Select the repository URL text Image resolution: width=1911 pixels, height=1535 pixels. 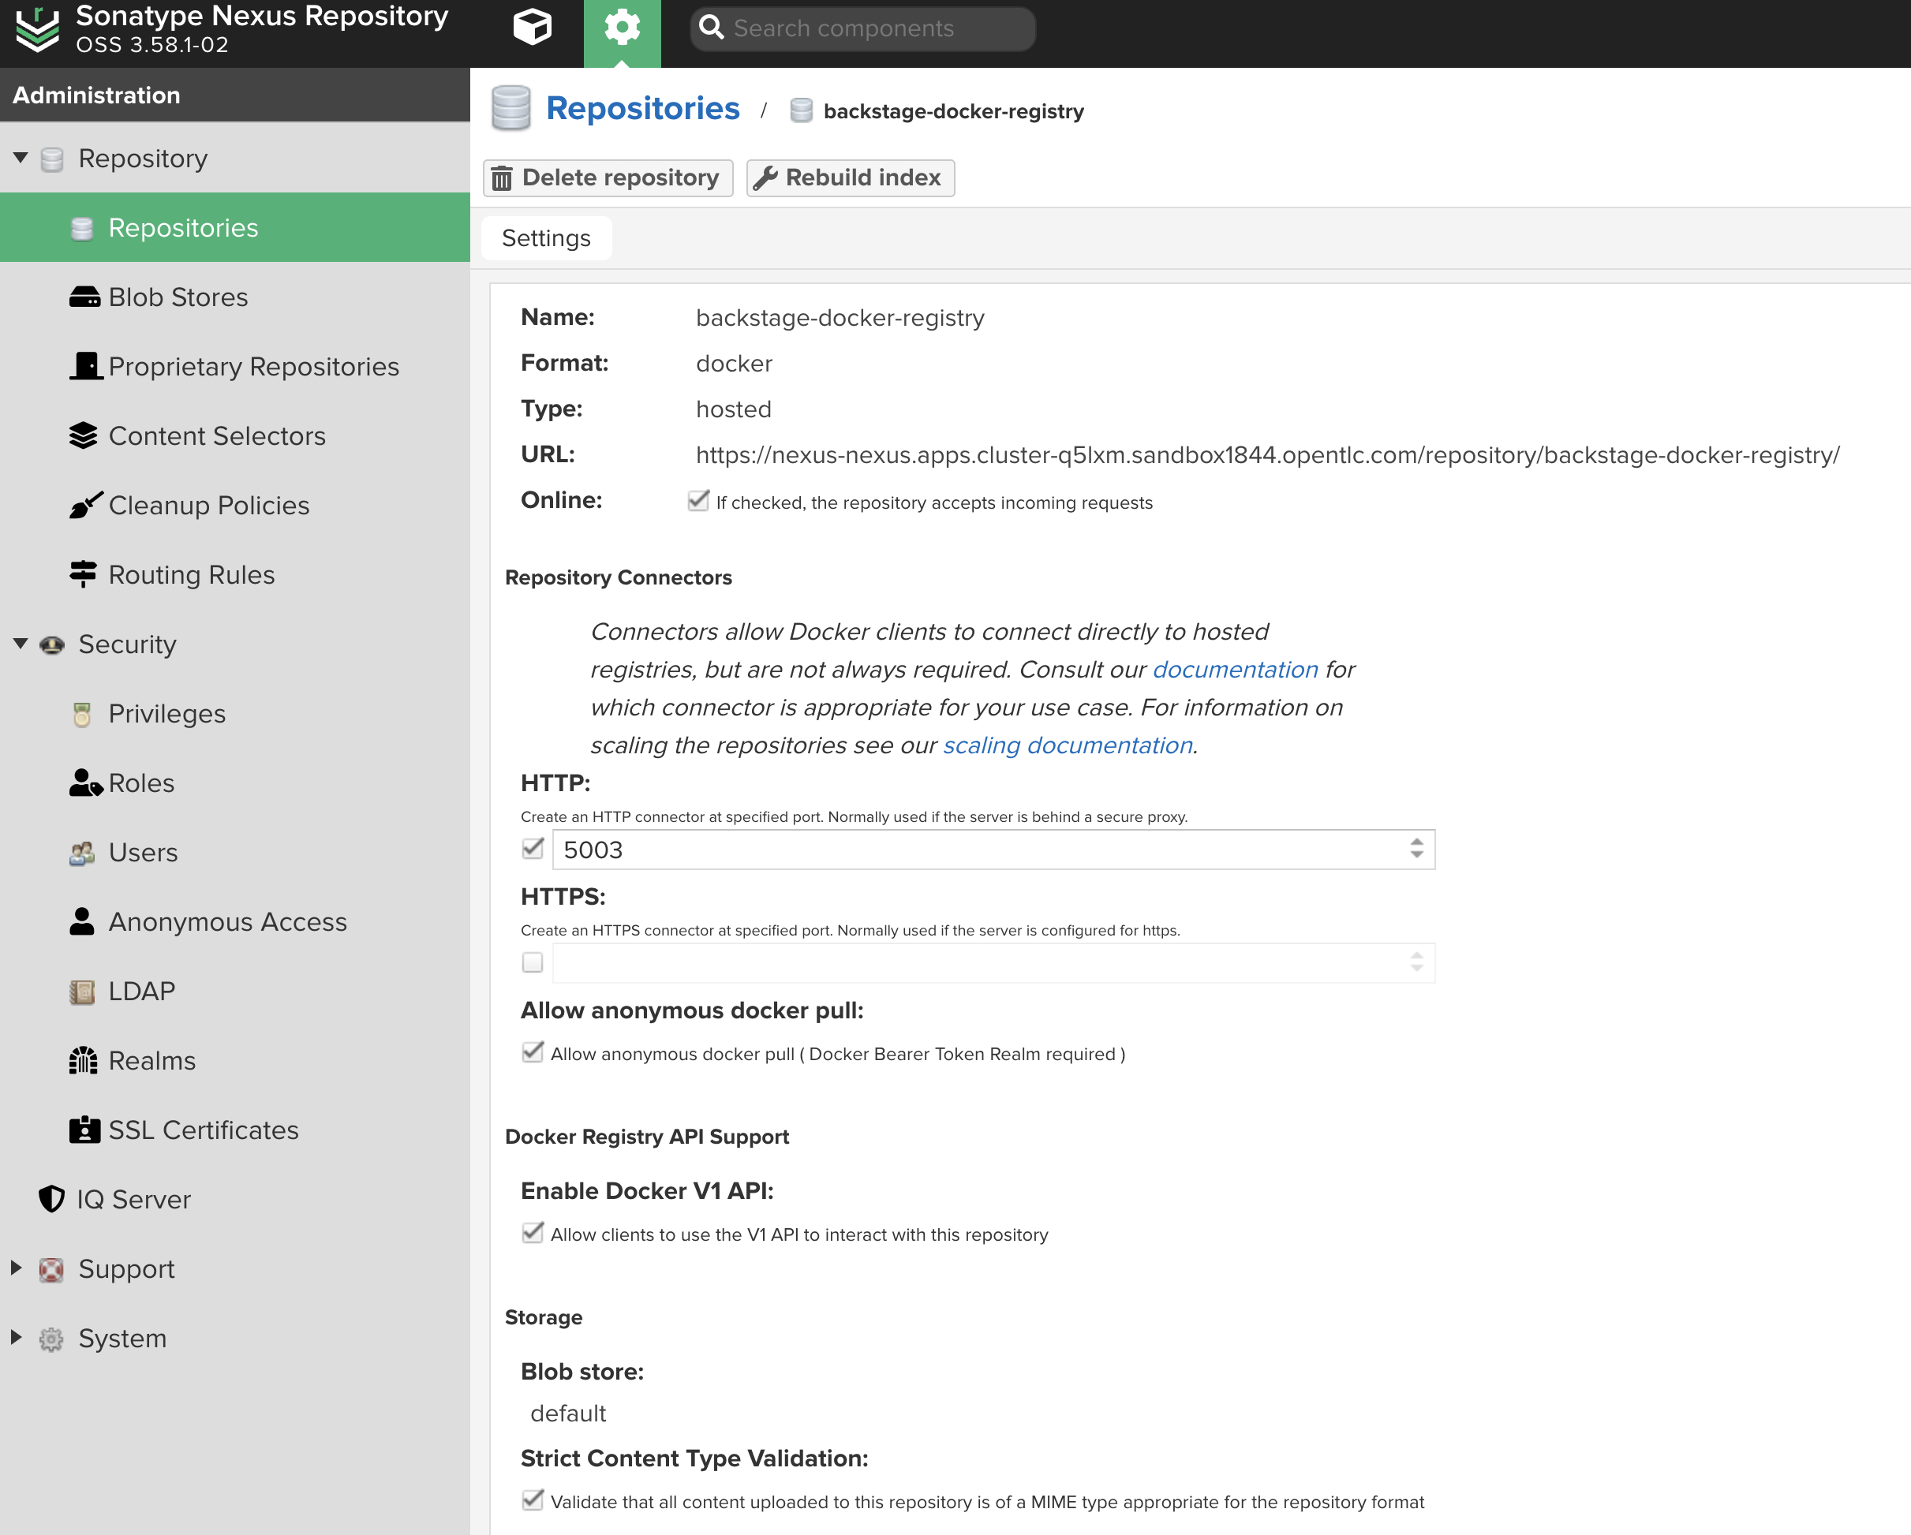1267,454
